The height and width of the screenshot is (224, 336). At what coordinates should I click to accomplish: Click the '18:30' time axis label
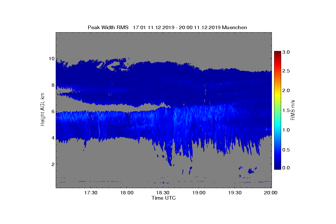163,193
